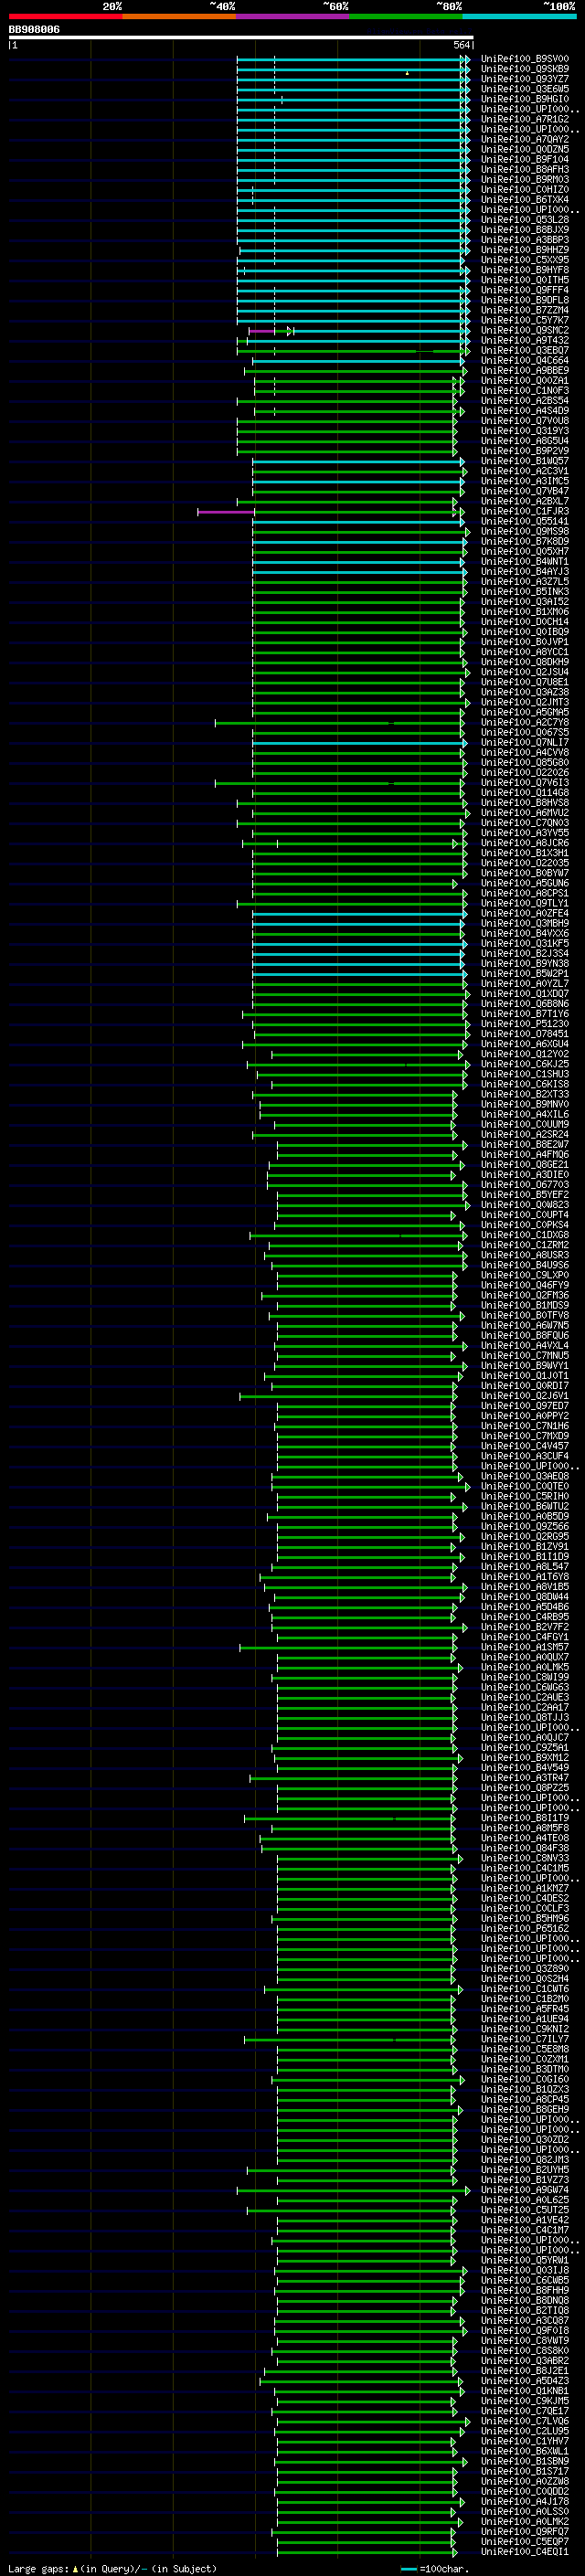Click the alignment bar of UniRef100_C1FJR3

click(331, 511)
